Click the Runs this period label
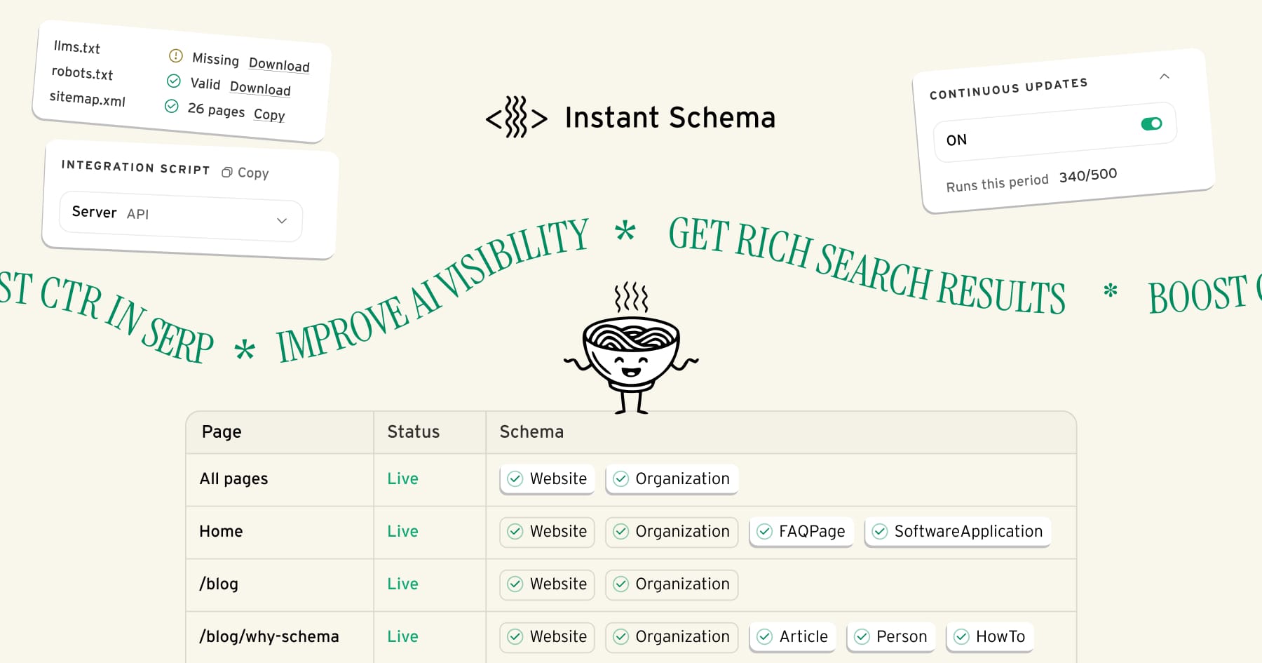The image size is (1262, 663). [x=997, y=183]
